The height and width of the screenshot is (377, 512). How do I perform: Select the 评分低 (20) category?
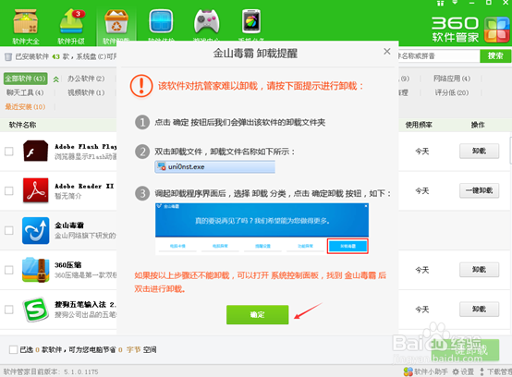pos(452,92)
